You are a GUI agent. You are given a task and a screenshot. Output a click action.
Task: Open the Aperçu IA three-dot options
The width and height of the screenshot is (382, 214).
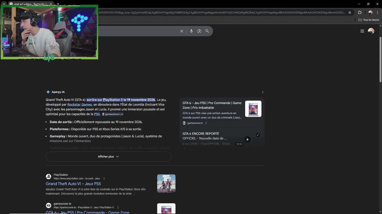pyautogui.click(x=263, y=92)
